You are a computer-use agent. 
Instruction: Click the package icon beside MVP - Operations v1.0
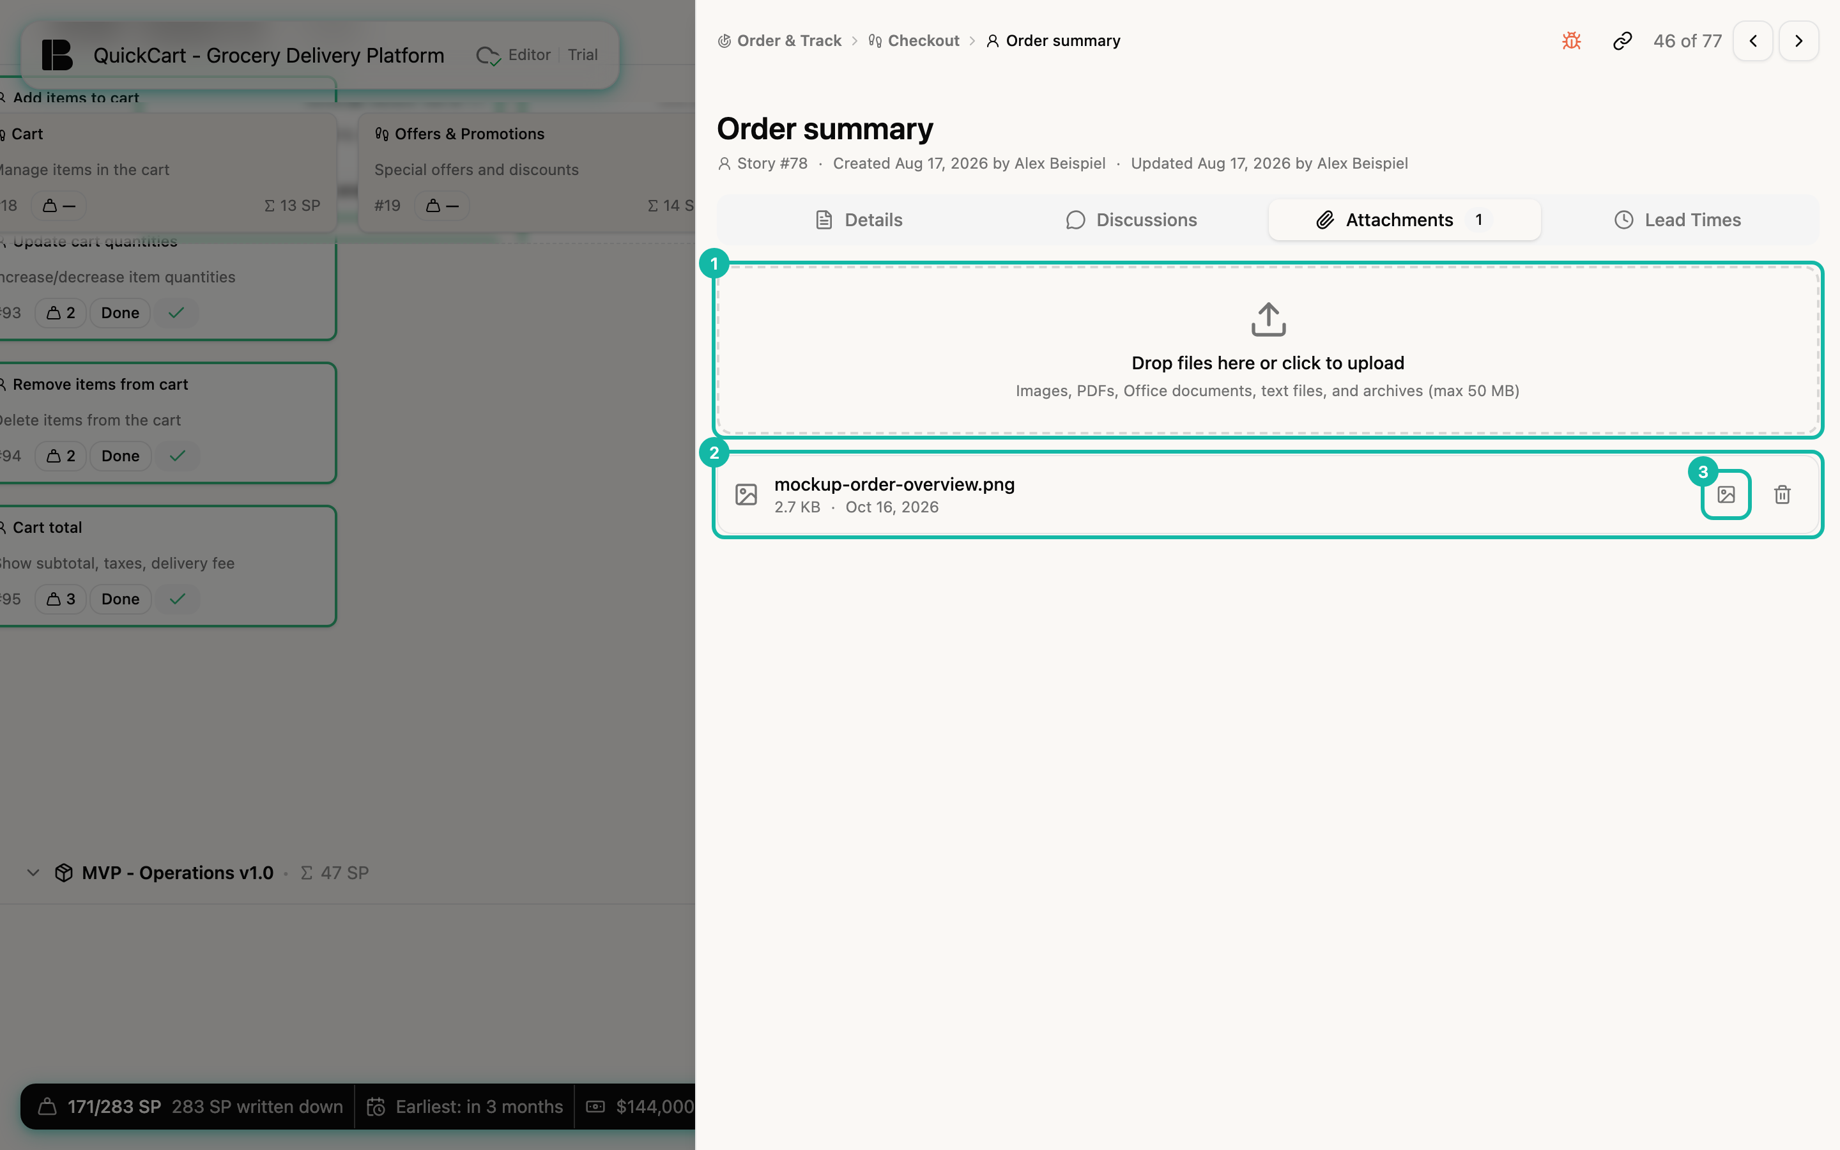point(64,872)
